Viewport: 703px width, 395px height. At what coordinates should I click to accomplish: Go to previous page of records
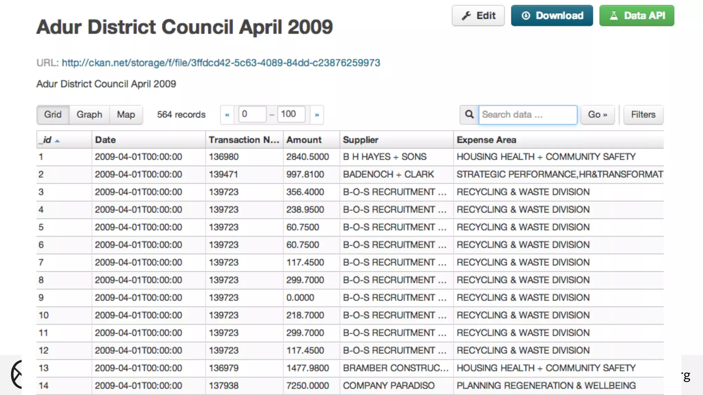click(227, 115)
